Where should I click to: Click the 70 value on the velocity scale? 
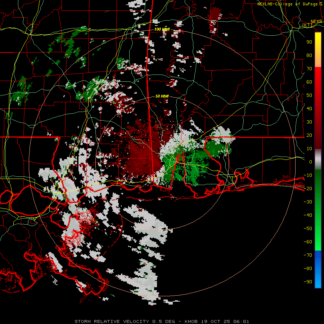point(309,69)
